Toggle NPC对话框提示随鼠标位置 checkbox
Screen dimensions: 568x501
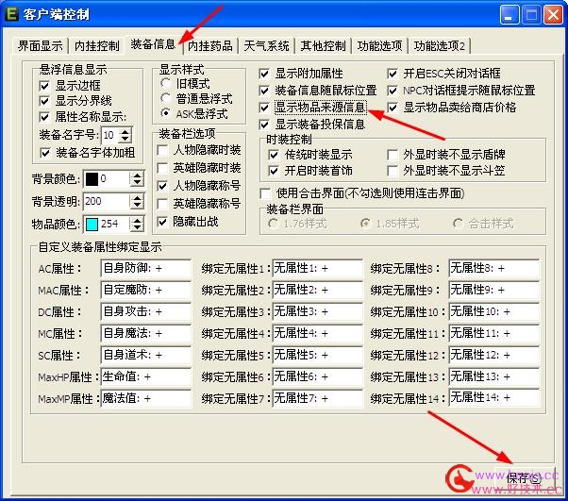pyautogui.click(x=393, y=91)
